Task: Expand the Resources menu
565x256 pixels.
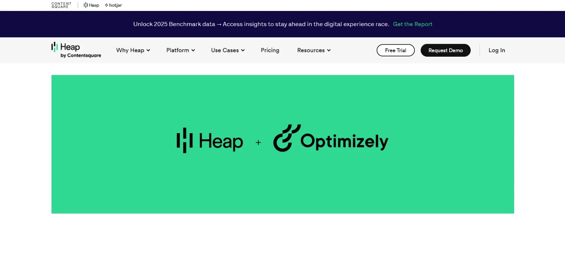Action: tap(314, 50)
